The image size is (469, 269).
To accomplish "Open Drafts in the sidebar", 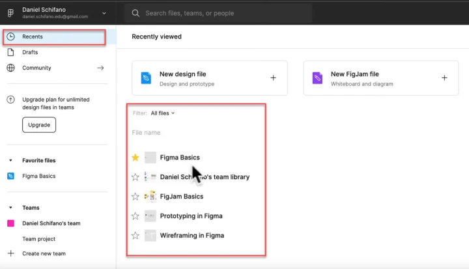I will click(30, 52).
